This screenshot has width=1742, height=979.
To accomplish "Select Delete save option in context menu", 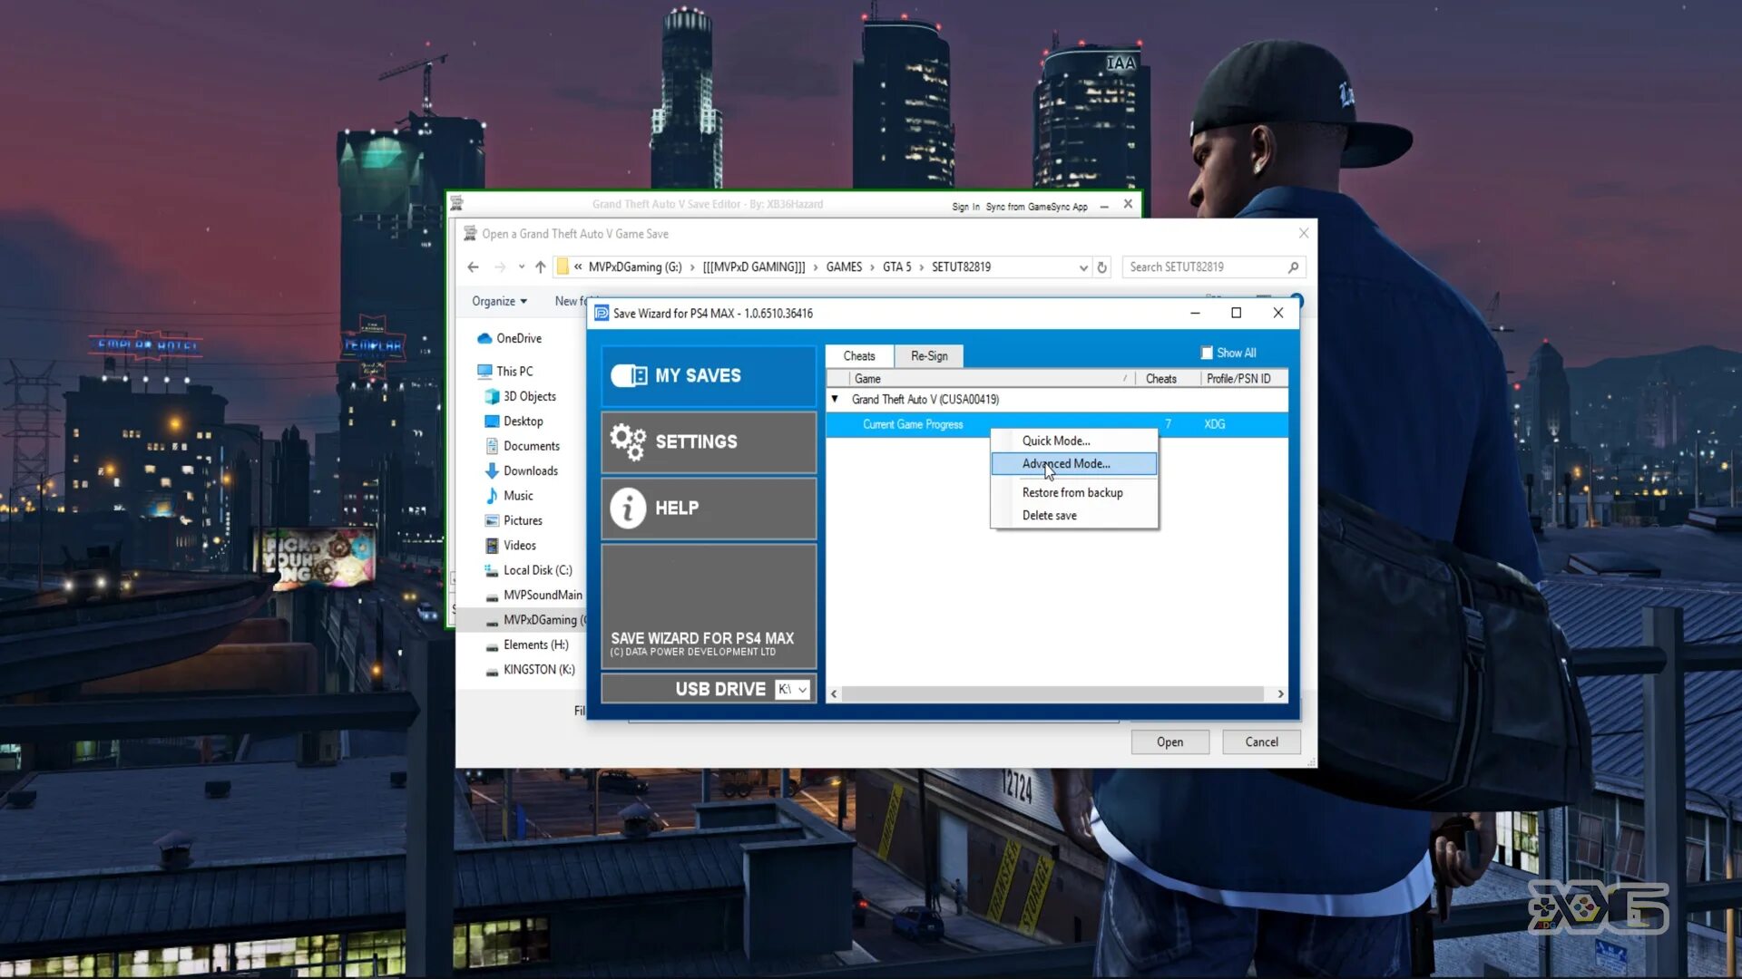I will tap(1049, 514).
